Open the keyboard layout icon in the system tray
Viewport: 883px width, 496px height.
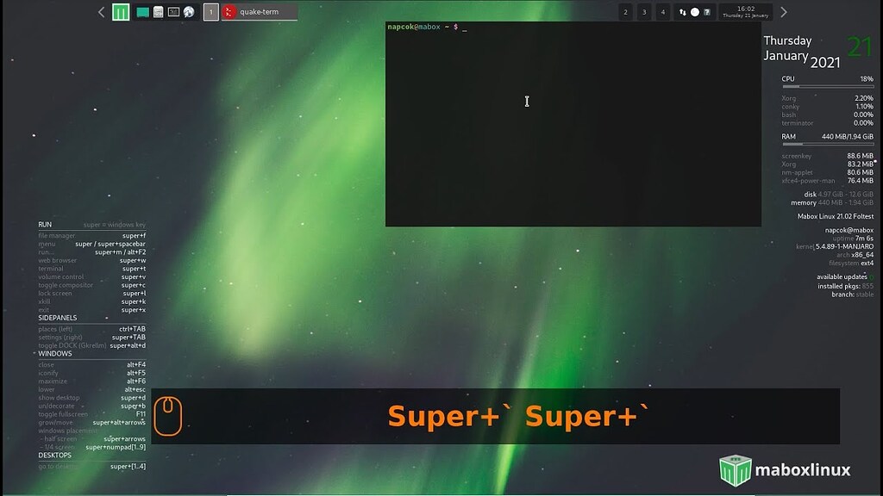pos(707,12)
